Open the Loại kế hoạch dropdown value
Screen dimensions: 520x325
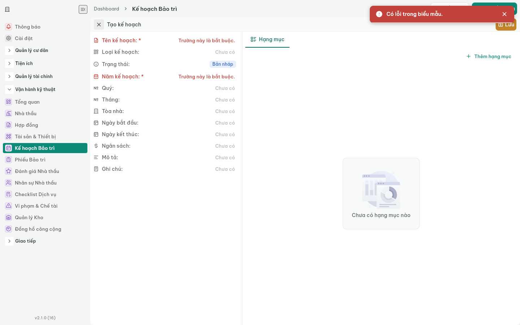pos(225,52)
